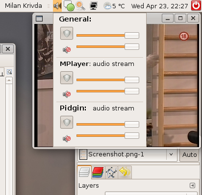This screenshot has height=195, width=202.
Task: Mute the Pidgin audio stream
Action: pos(67,138)
